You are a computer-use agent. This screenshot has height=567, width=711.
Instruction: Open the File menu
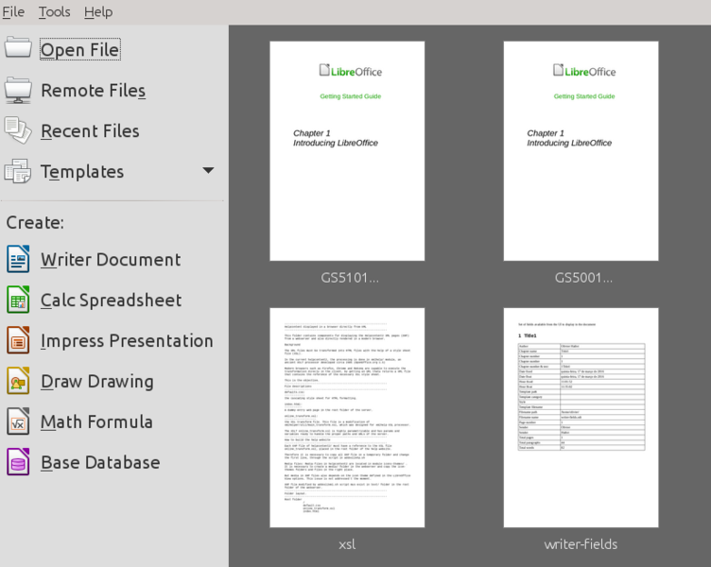[13, 11]
